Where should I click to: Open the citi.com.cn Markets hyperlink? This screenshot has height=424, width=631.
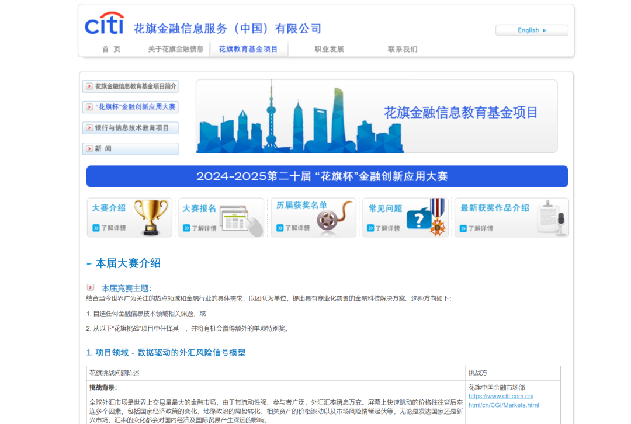tap(504, 401)
